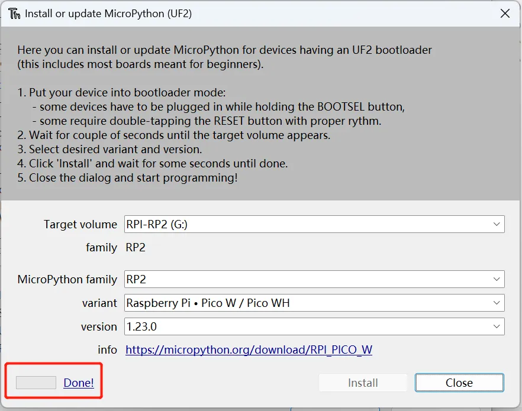This screenshot has height=411, width=522.
Task: Open the version dropdown chevron
Action: point(496,326)
